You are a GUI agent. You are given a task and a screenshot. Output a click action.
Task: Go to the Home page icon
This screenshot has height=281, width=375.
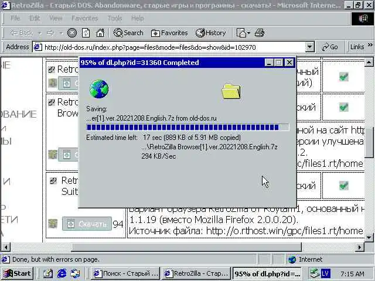[100, 33]
